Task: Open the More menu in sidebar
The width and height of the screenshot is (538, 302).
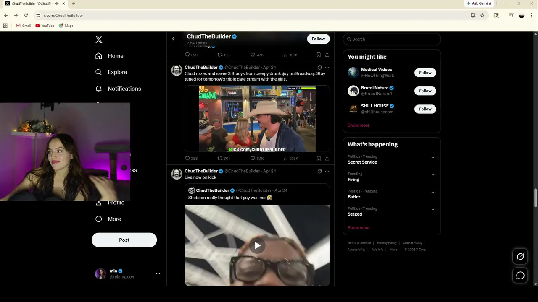Action: point(108,219)
